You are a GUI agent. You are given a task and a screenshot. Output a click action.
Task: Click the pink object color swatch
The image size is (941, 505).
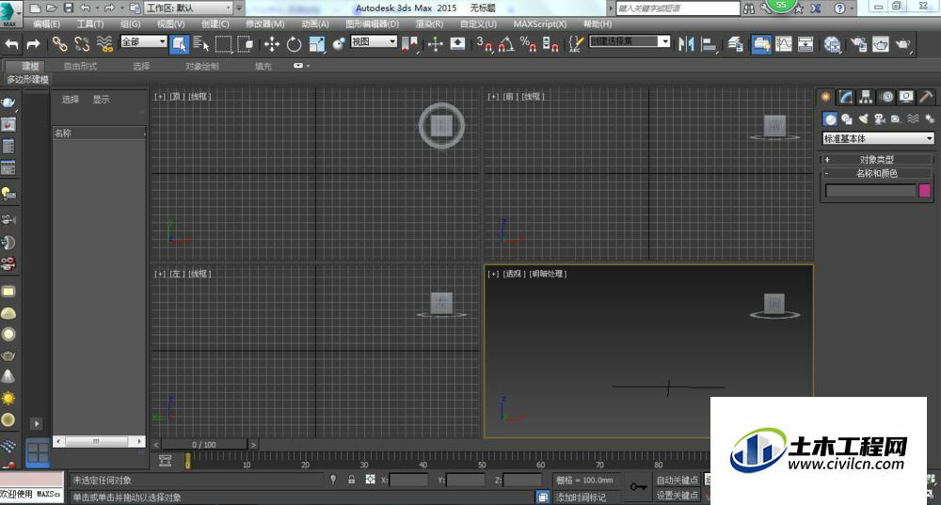pos(925,191)
